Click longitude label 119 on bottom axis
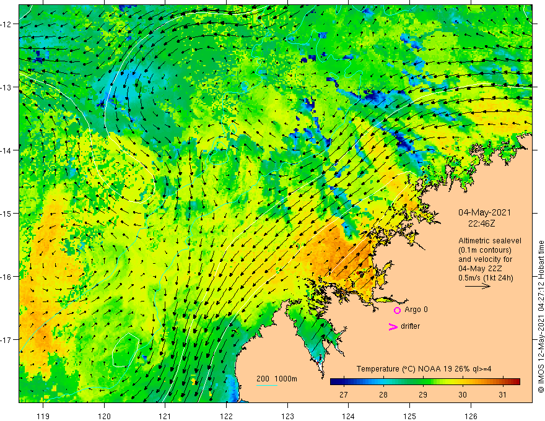Image resolution: width=545 pixels, height=421 pixels. [x=43, y=416]
